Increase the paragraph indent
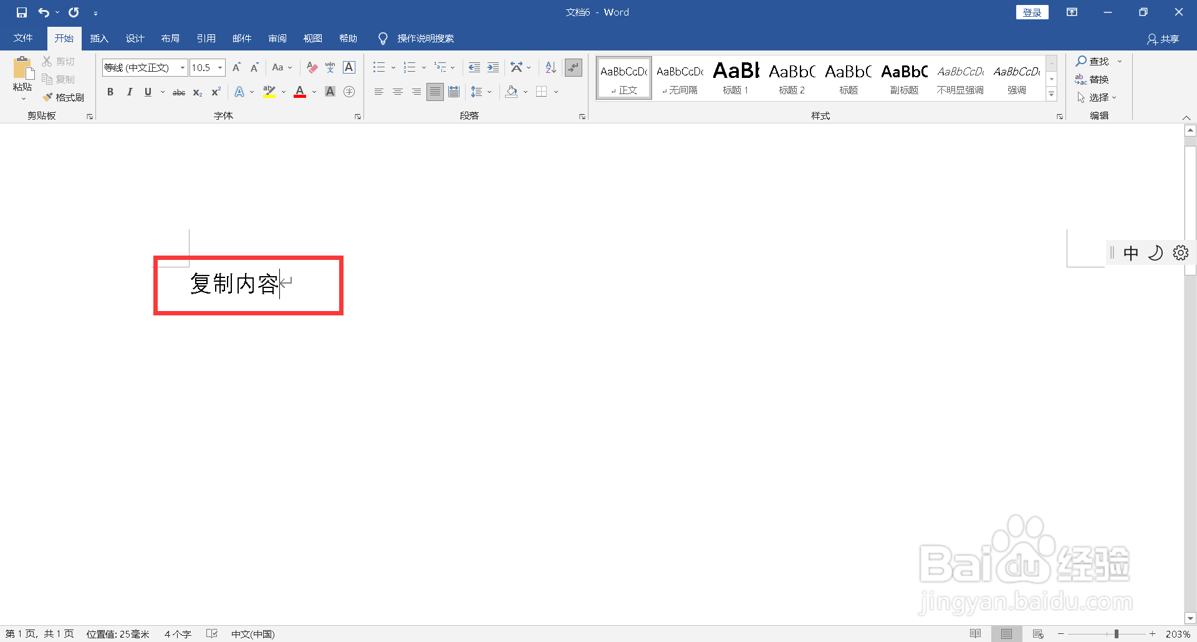Screen dimensions: 1197x642 (493, 67)
